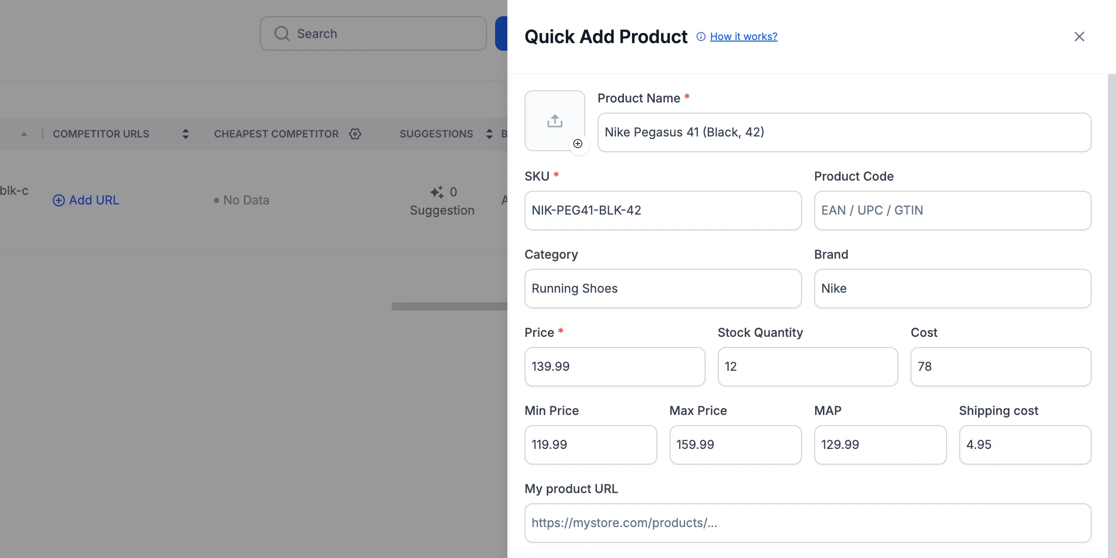Click the sparkle icon above Suggestion
1116x558 pixels.
pyautogui.click(x=437, y=192)
